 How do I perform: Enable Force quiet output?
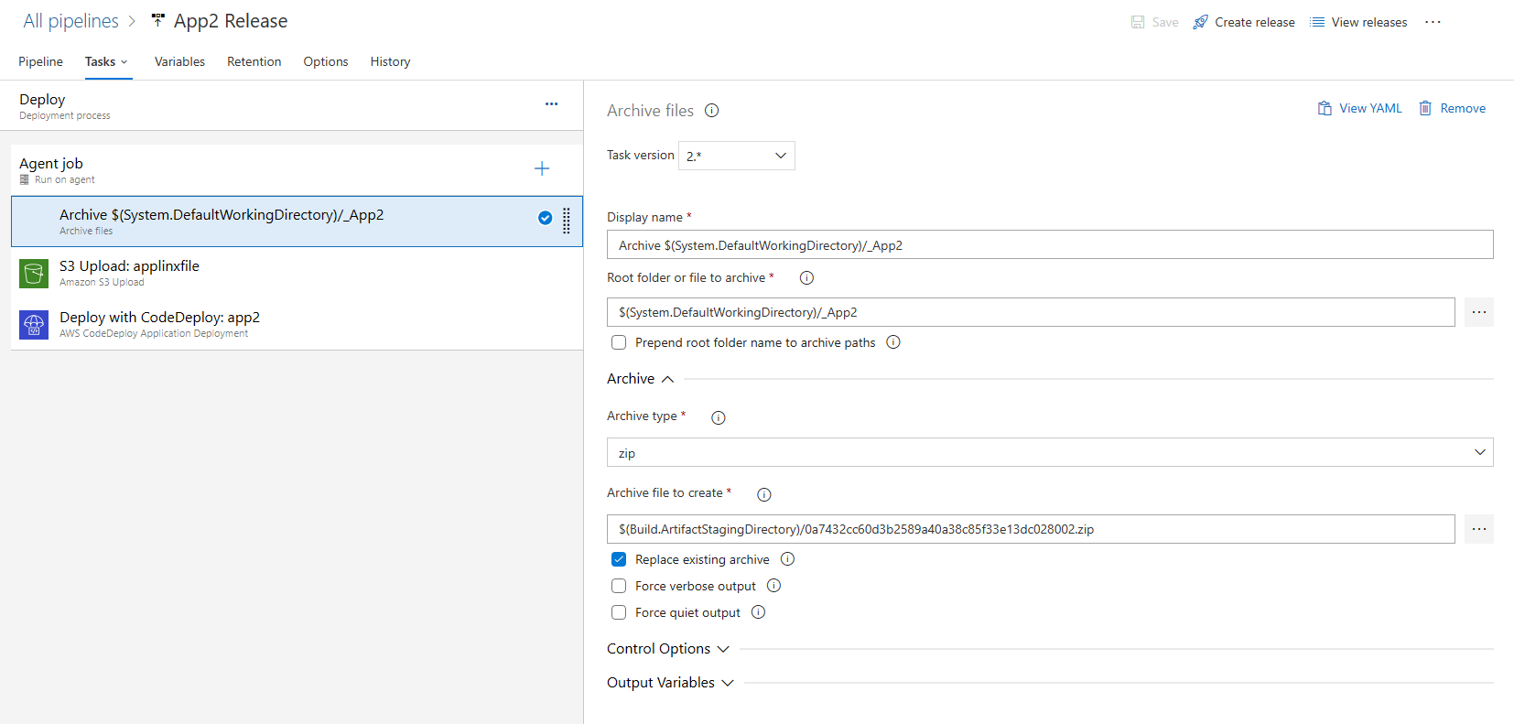tap(619, 612)
